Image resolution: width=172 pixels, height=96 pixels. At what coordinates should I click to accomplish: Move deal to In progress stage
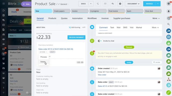click(98, 11)
